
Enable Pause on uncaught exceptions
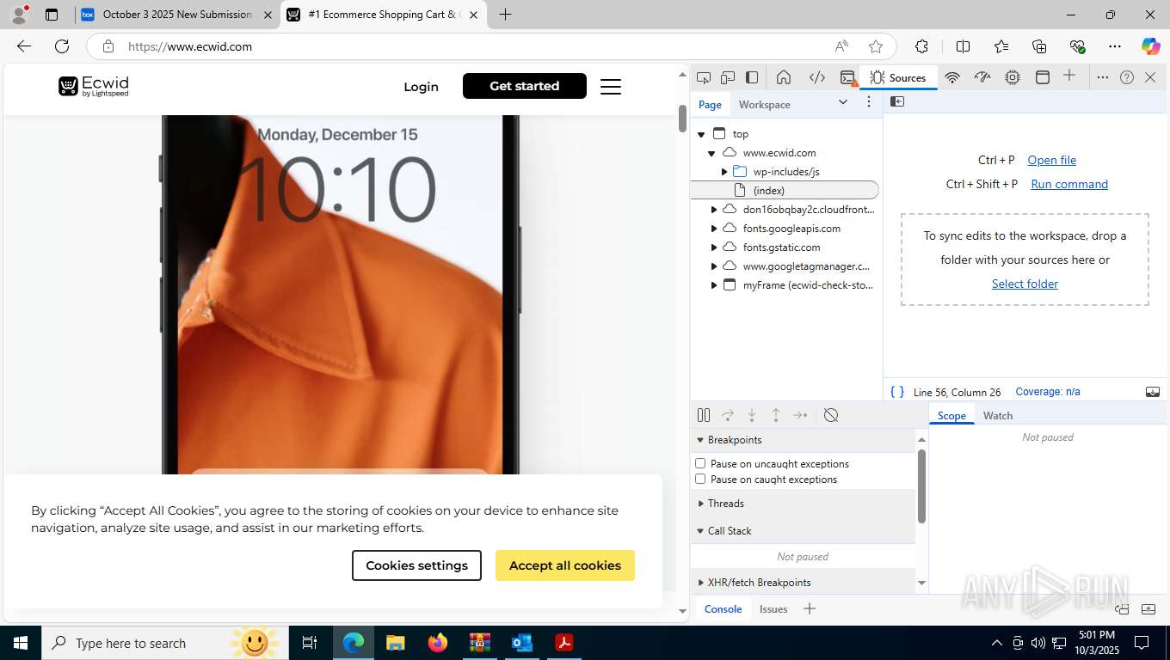(700, 463)
